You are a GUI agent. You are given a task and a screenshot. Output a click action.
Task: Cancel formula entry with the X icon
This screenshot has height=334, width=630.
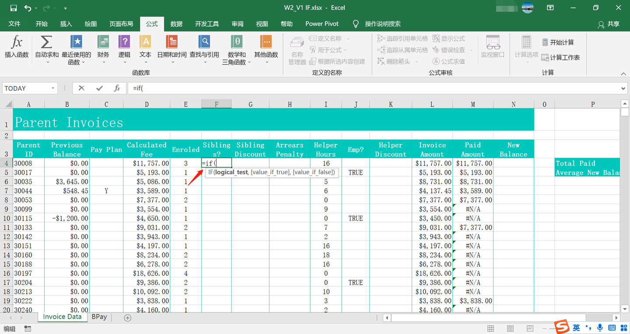[81, 88]
